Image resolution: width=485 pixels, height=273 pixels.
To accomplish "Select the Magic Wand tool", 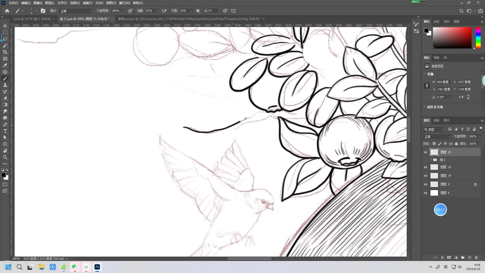I will point(5,45).
